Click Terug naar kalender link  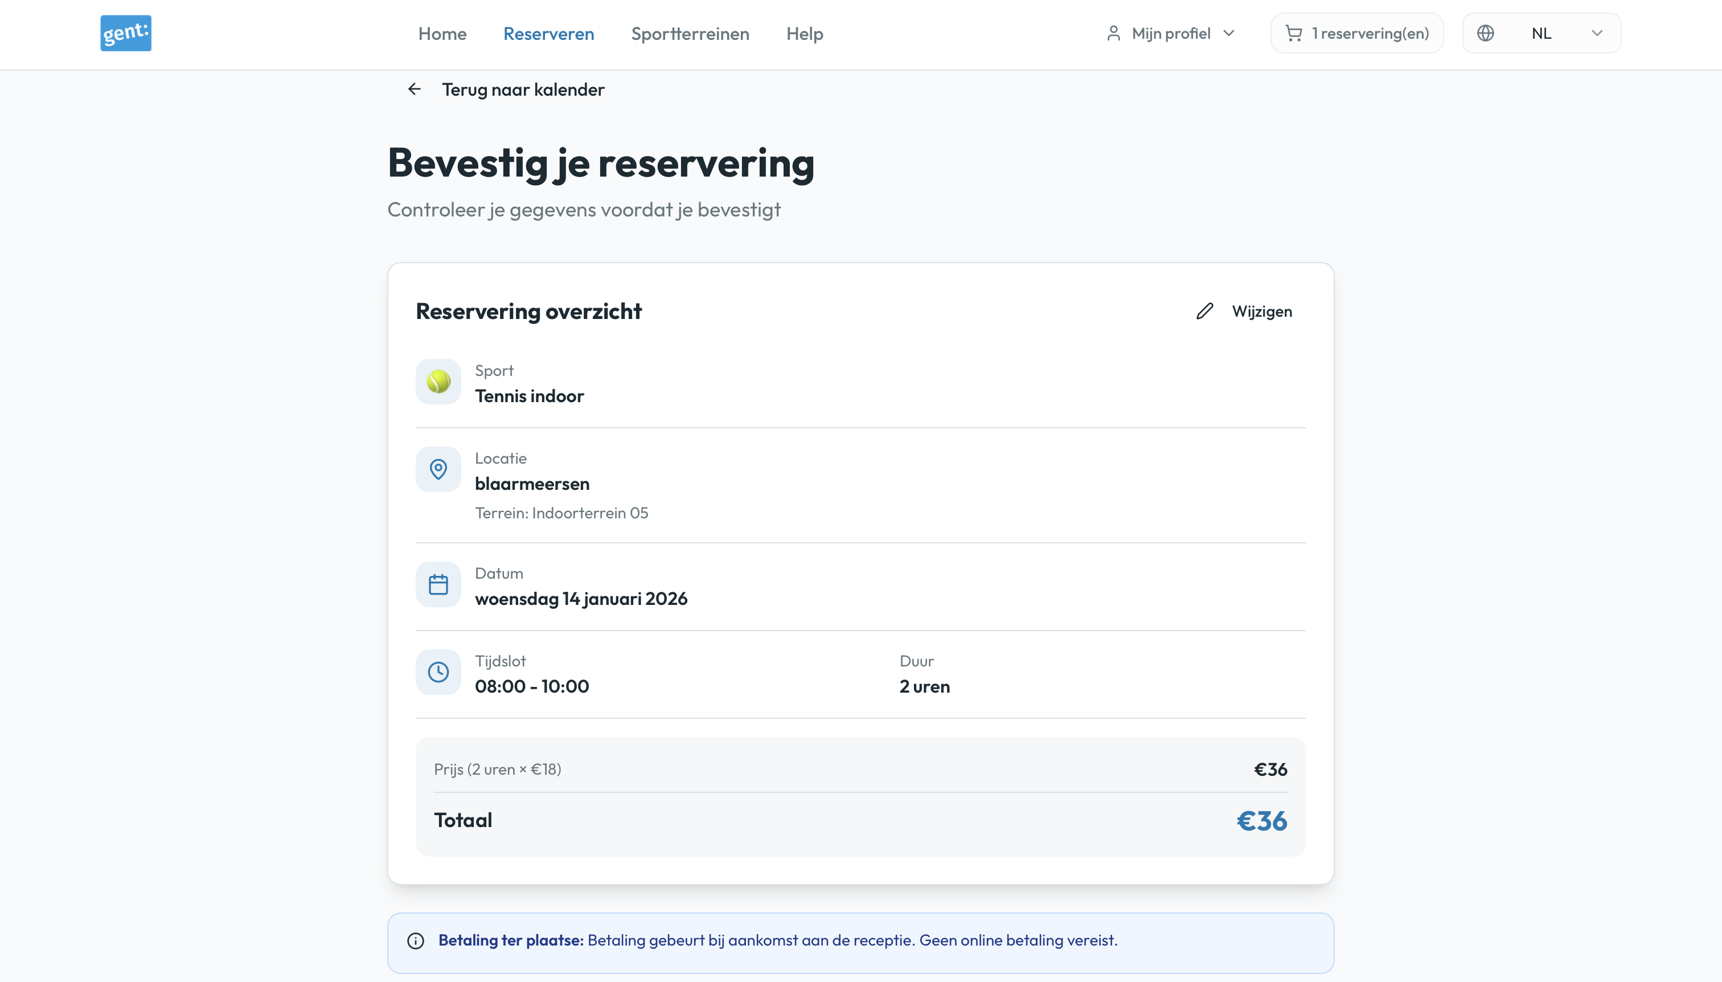pos(523,89)
